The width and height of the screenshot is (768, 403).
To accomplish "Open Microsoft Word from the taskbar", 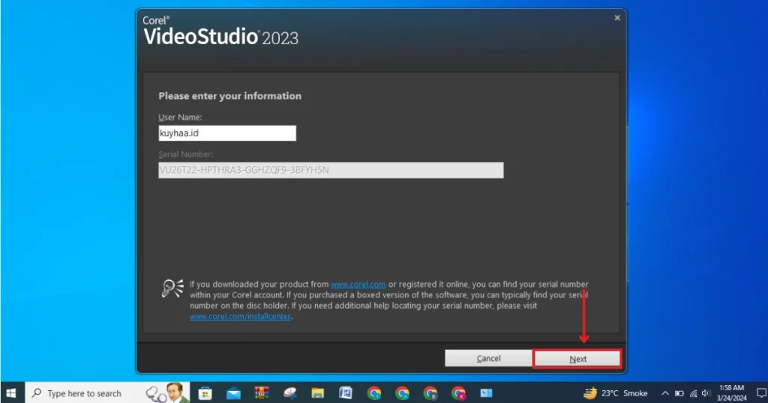I will 346,393.
